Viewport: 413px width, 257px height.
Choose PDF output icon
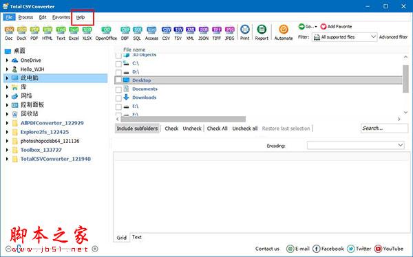pos(34,30)
